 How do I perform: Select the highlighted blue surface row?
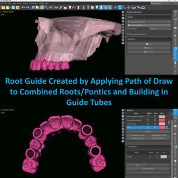click(x=147, y=127)
